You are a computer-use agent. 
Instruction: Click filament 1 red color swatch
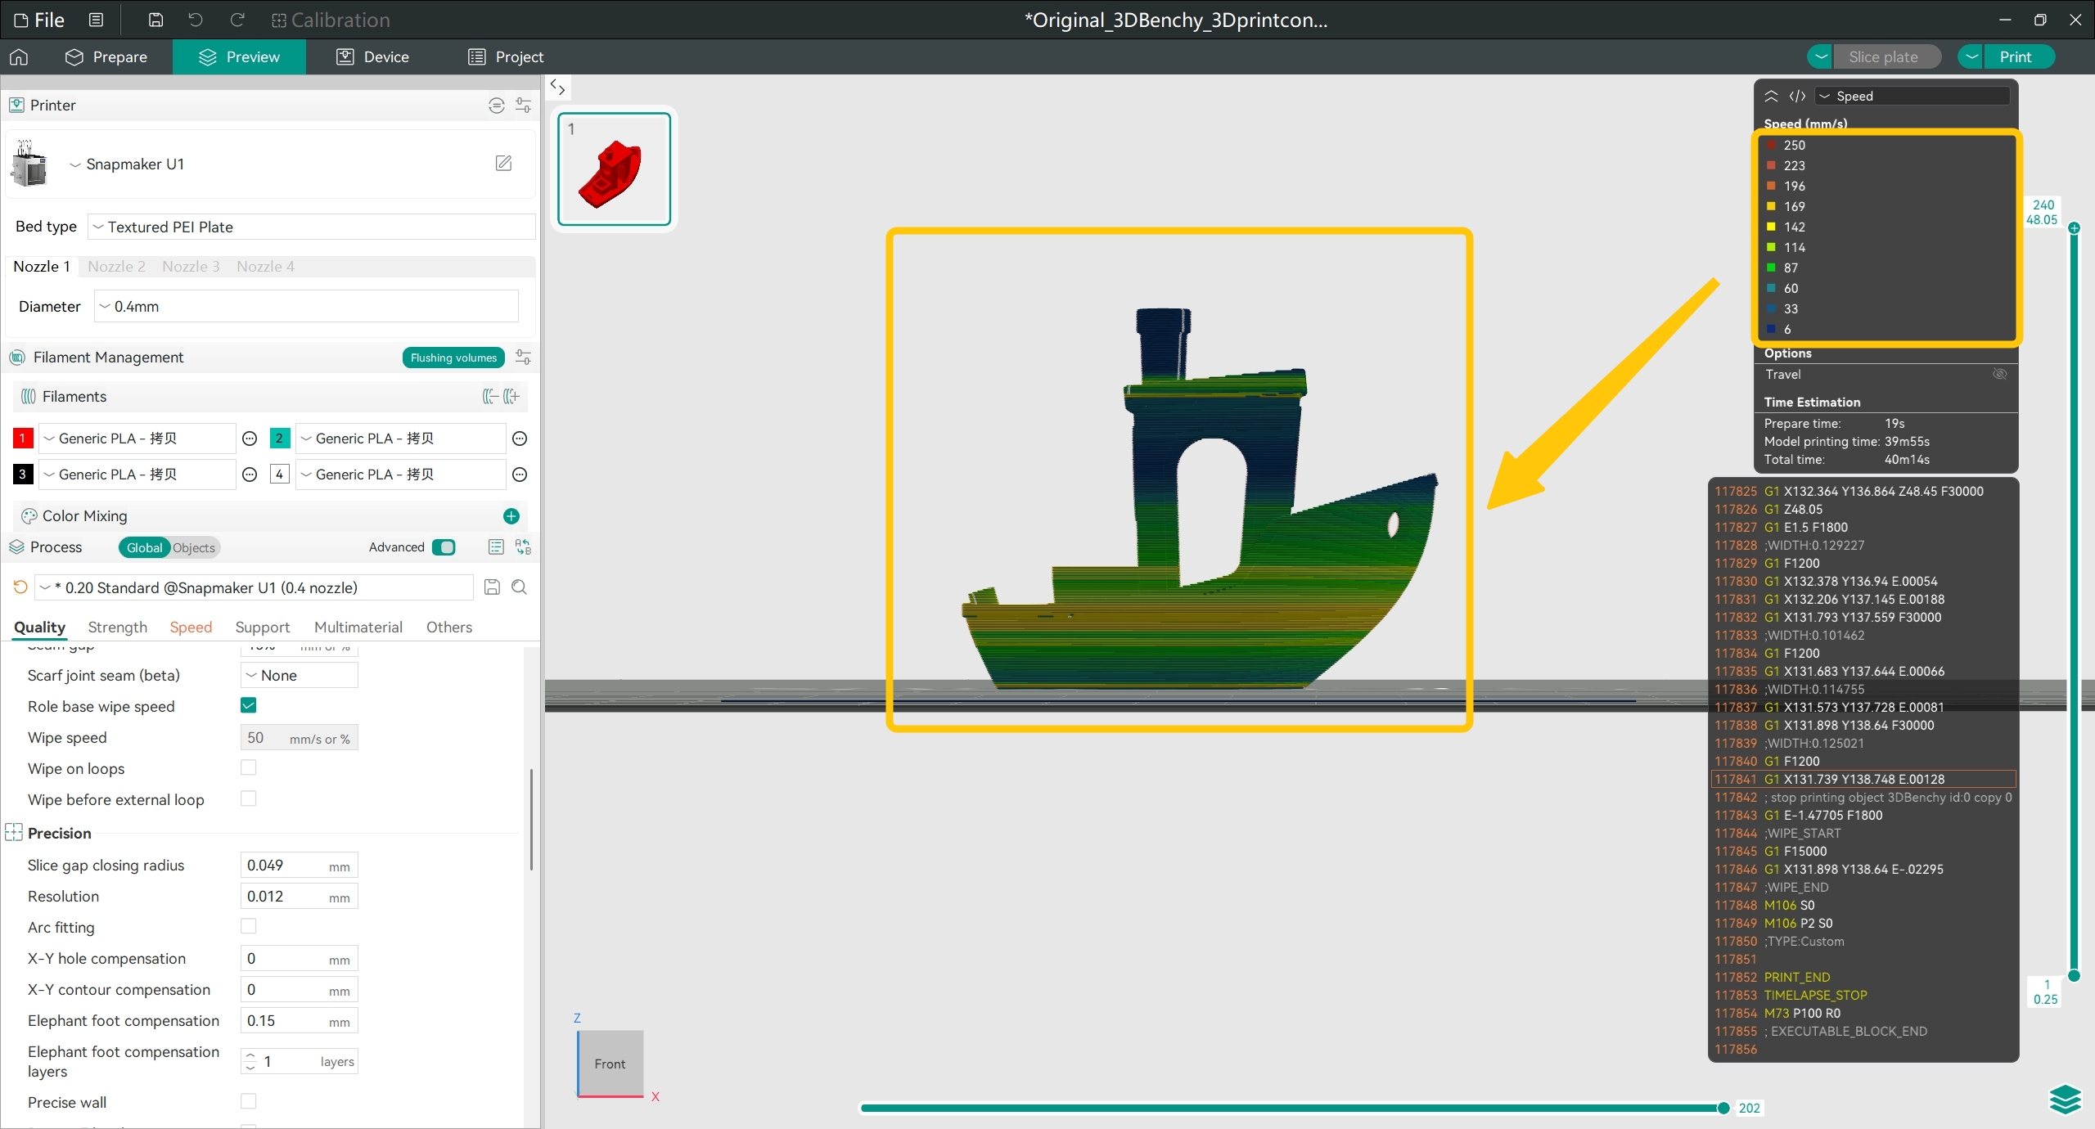tap(23, 439)
